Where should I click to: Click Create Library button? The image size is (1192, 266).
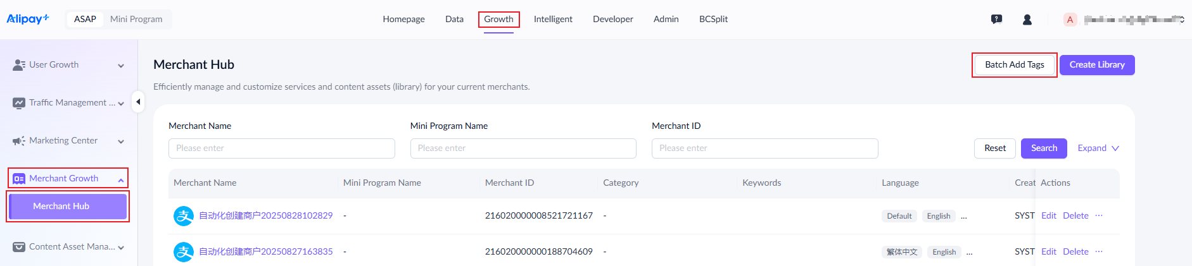(1097, 65)
